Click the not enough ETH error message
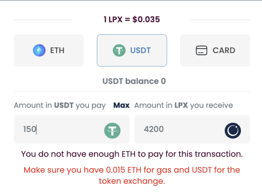The width and height of the screenshot is (262, 194). tap(132, 154)
